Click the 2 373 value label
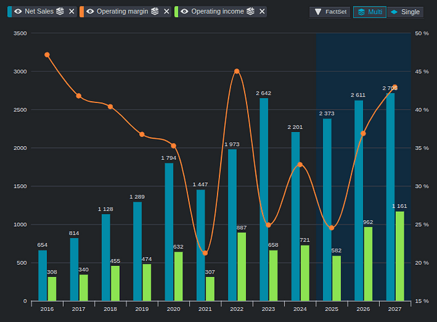This screenshot has height=322, width=437. tap(327, 113)
